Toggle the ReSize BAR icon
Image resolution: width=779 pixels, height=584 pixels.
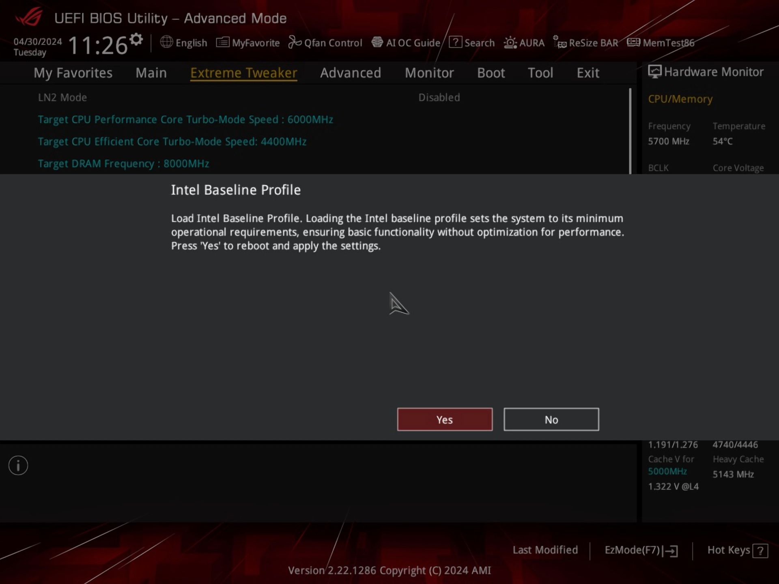tap(560, 42)
